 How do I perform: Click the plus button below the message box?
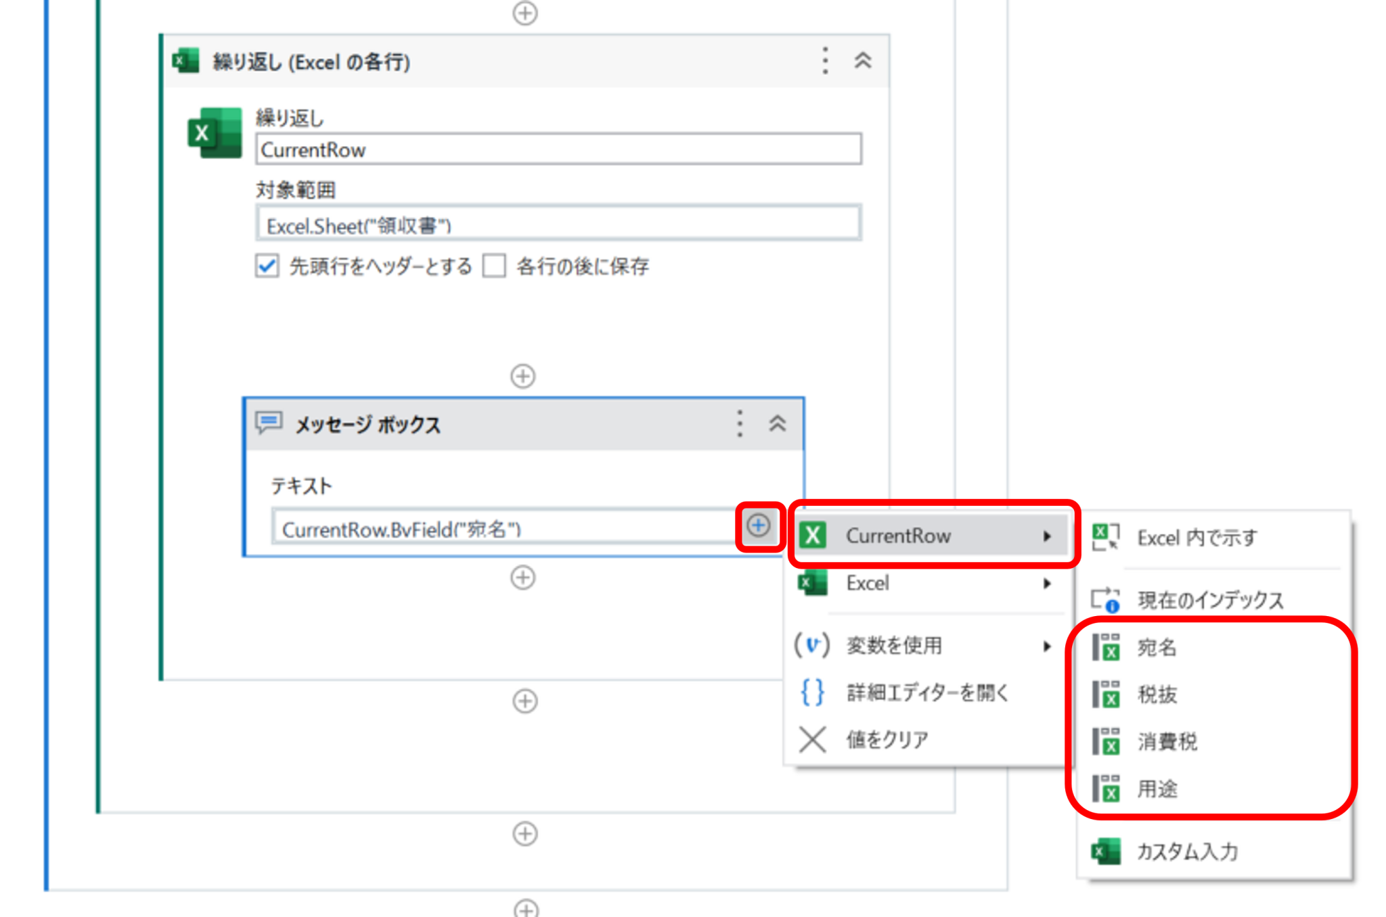tap(522, 578)
